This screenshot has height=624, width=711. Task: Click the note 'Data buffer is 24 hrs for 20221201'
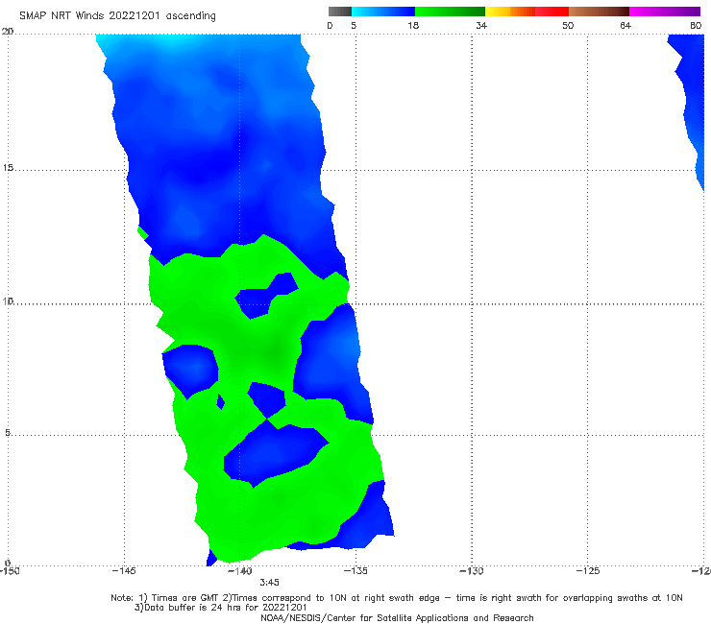pyautogui.click(x=221, y=608)
